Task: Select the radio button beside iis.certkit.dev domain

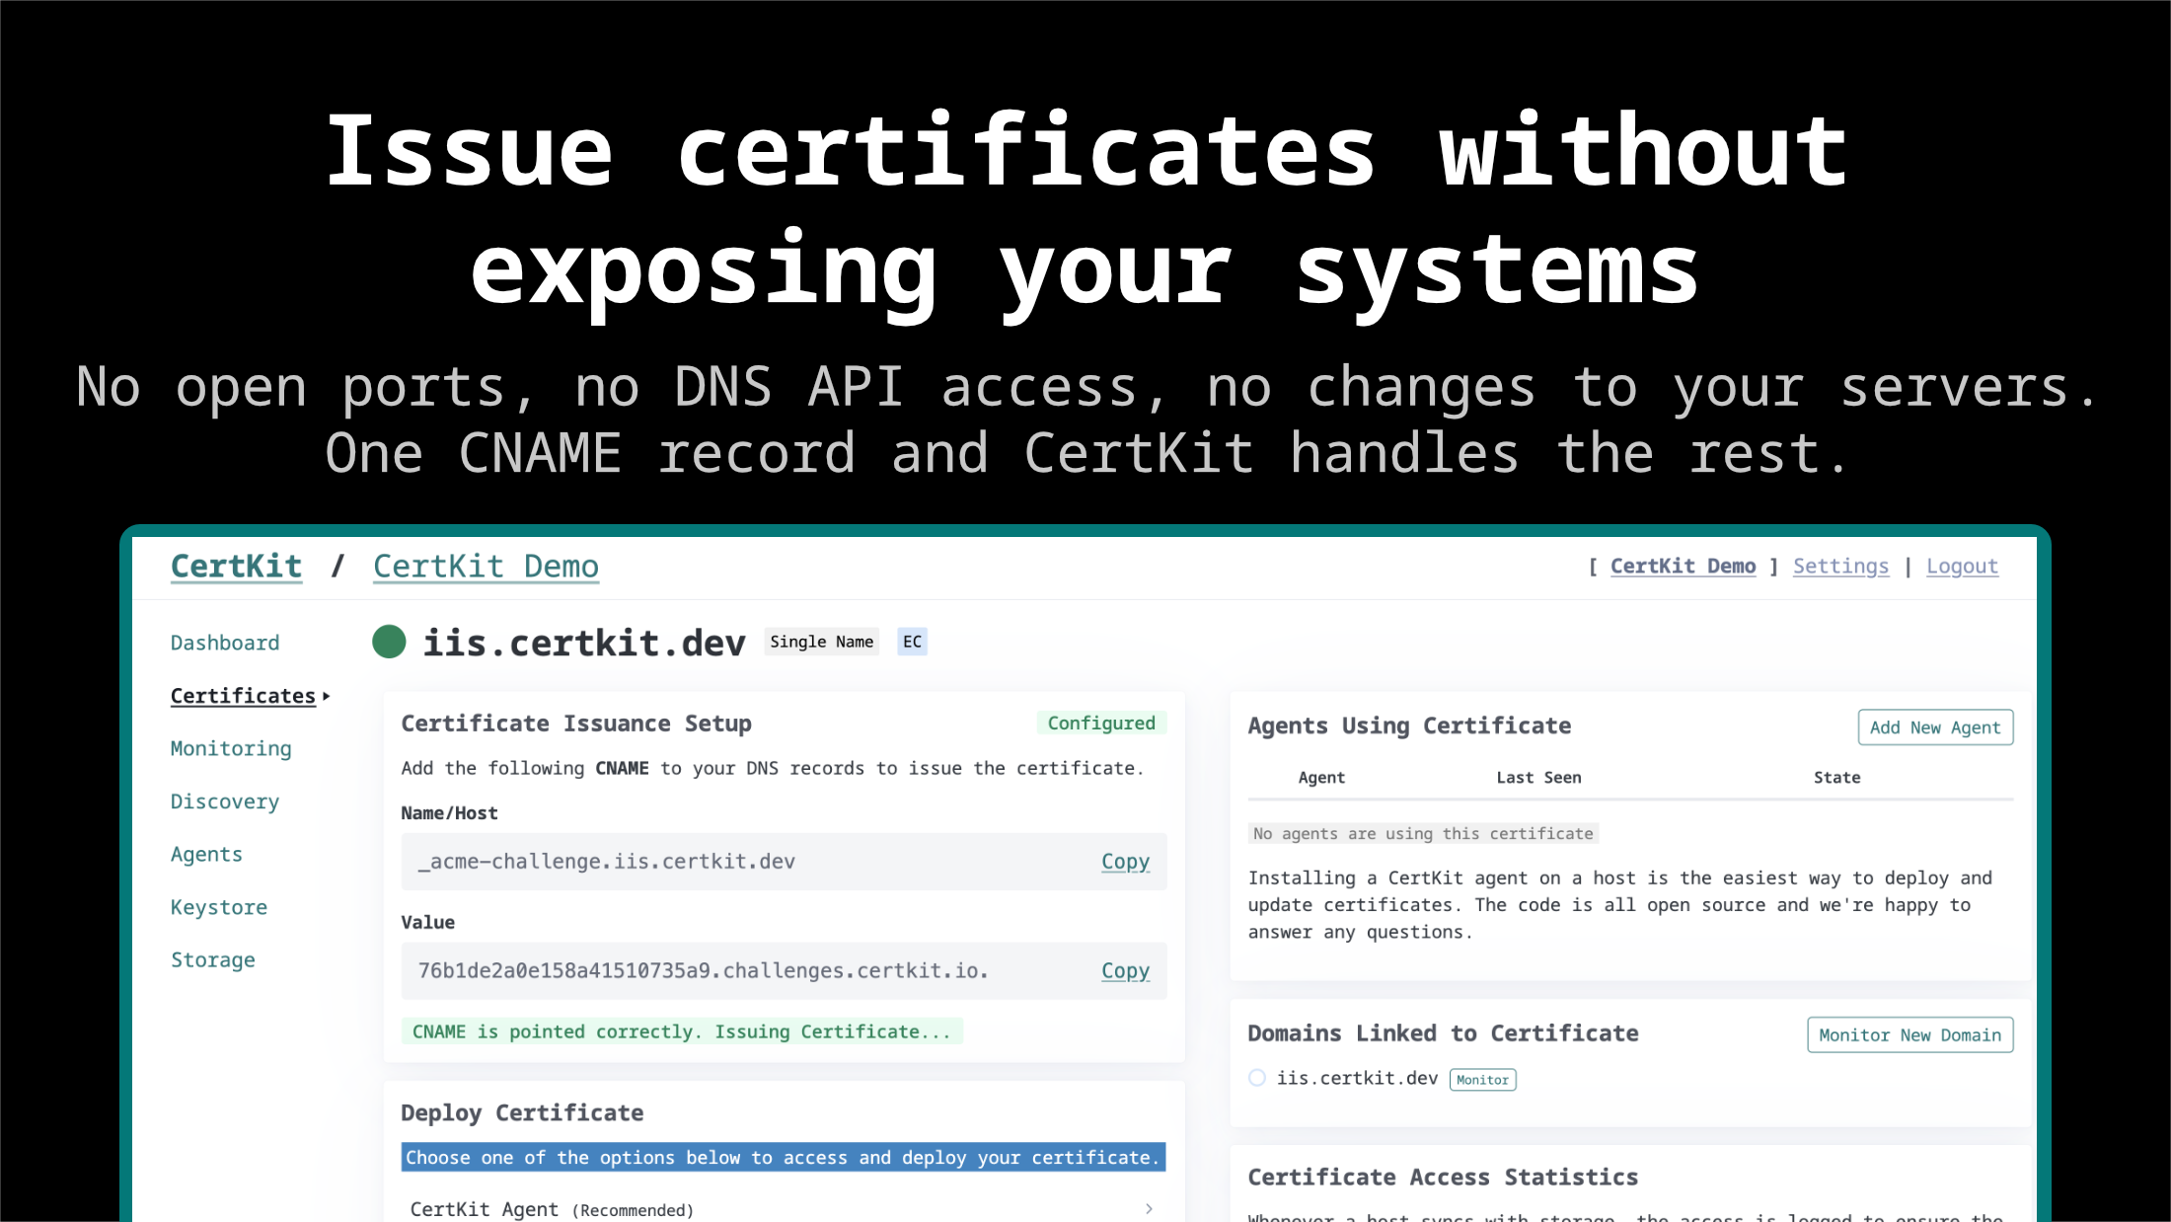Action: [1256, 1078]
